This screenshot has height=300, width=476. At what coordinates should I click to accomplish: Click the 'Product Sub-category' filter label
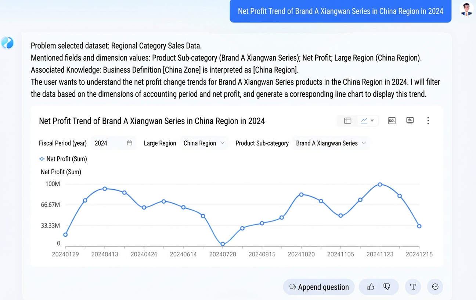coord(262,143)
